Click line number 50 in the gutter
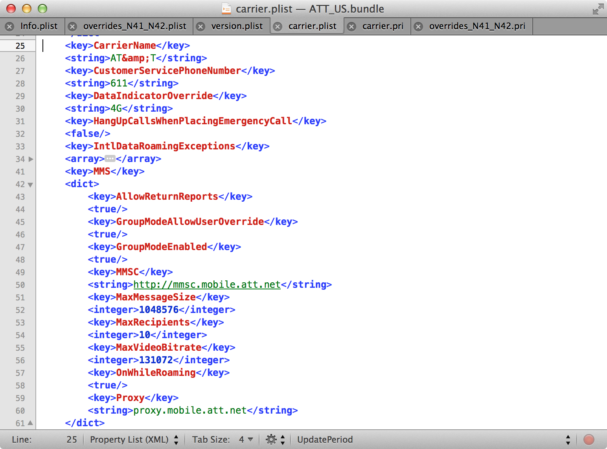This screenshot has width=607, height=449. click(20, 285)
